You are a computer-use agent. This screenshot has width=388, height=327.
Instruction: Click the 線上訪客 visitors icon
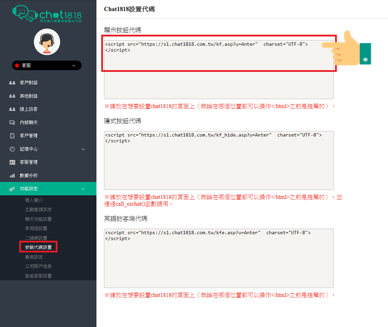click(x=12, y=110)
